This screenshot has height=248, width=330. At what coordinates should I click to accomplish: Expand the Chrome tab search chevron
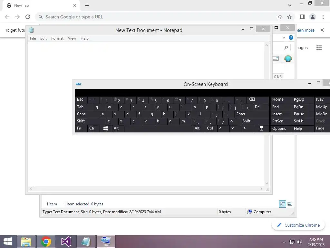(290, 5)
